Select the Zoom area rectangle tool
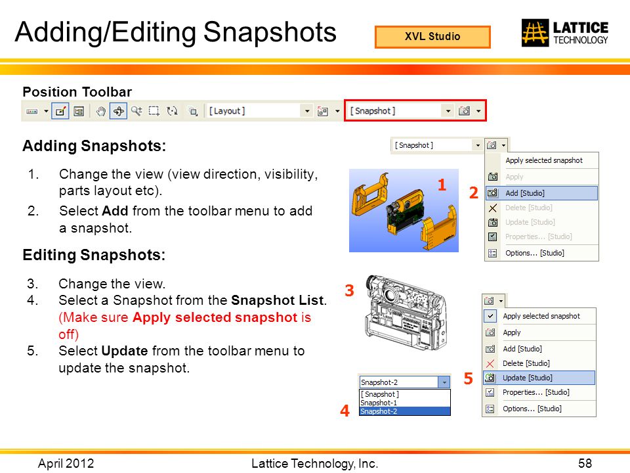630x473 pixels. pyautogui.click(x=154, y=111)
